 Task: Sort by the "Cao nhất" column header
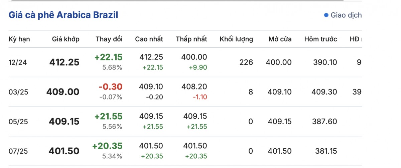coord(149,39)
